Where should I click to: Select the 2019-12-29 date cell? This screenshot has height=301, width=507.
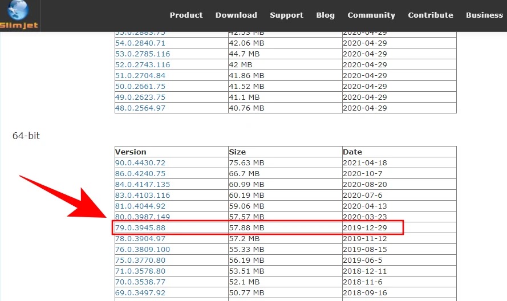pyautogui.click(x=399, y=227)
